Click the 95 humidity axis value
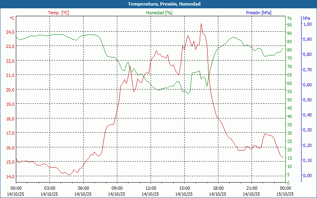This screenshot has height=198, width=317. point(289,25)
